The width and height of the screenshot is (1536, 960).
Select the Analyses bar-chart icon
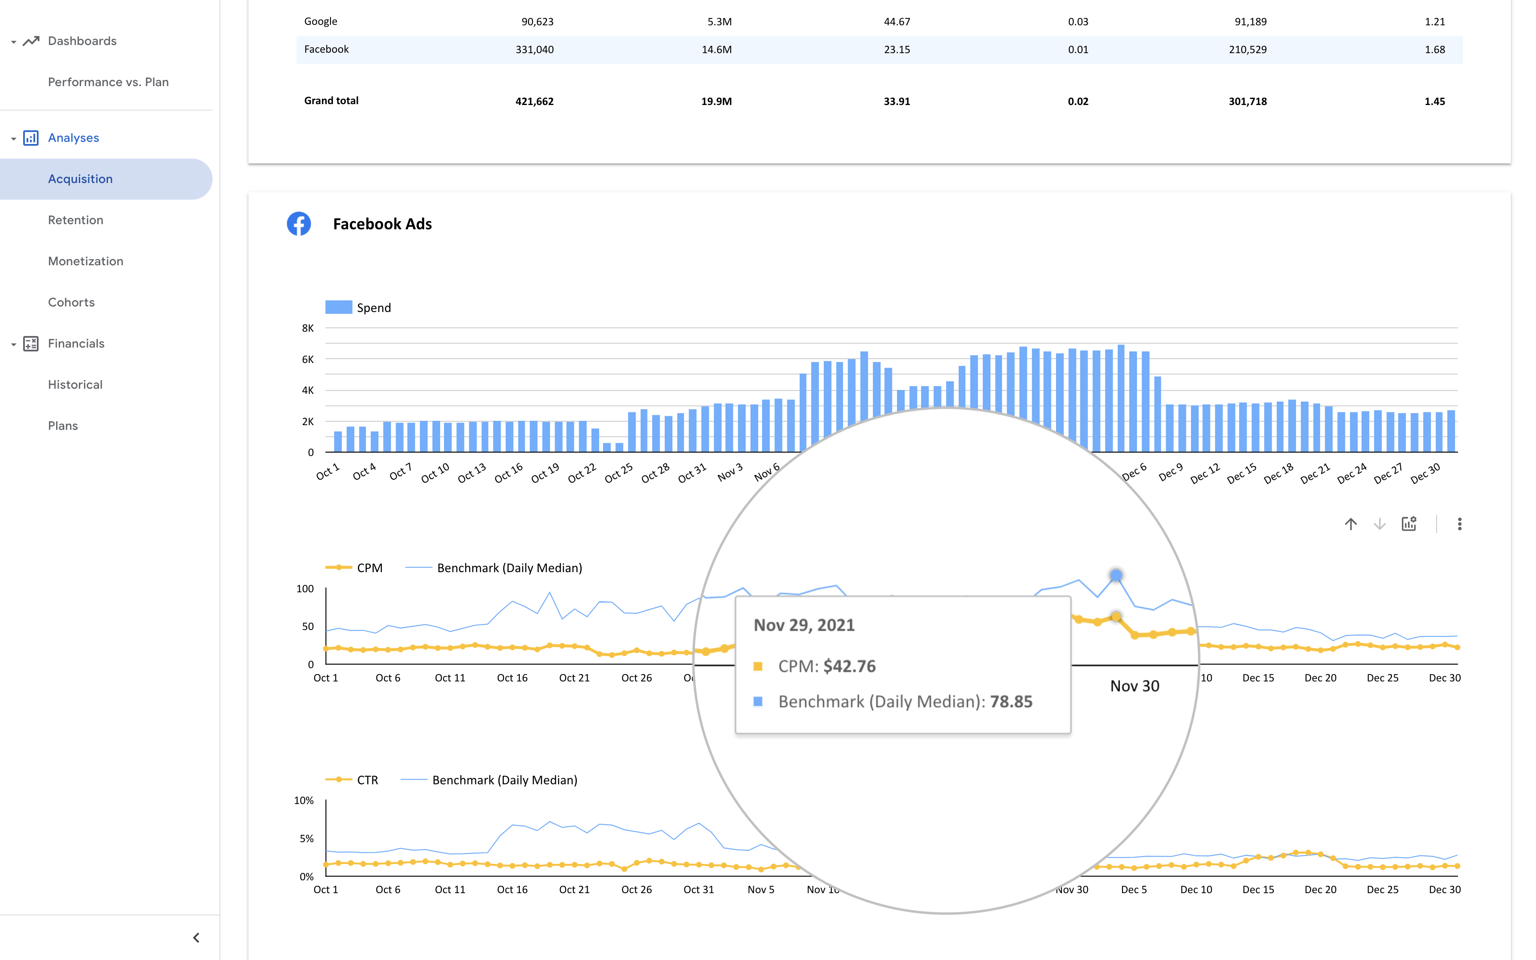[x=31, y=138]
